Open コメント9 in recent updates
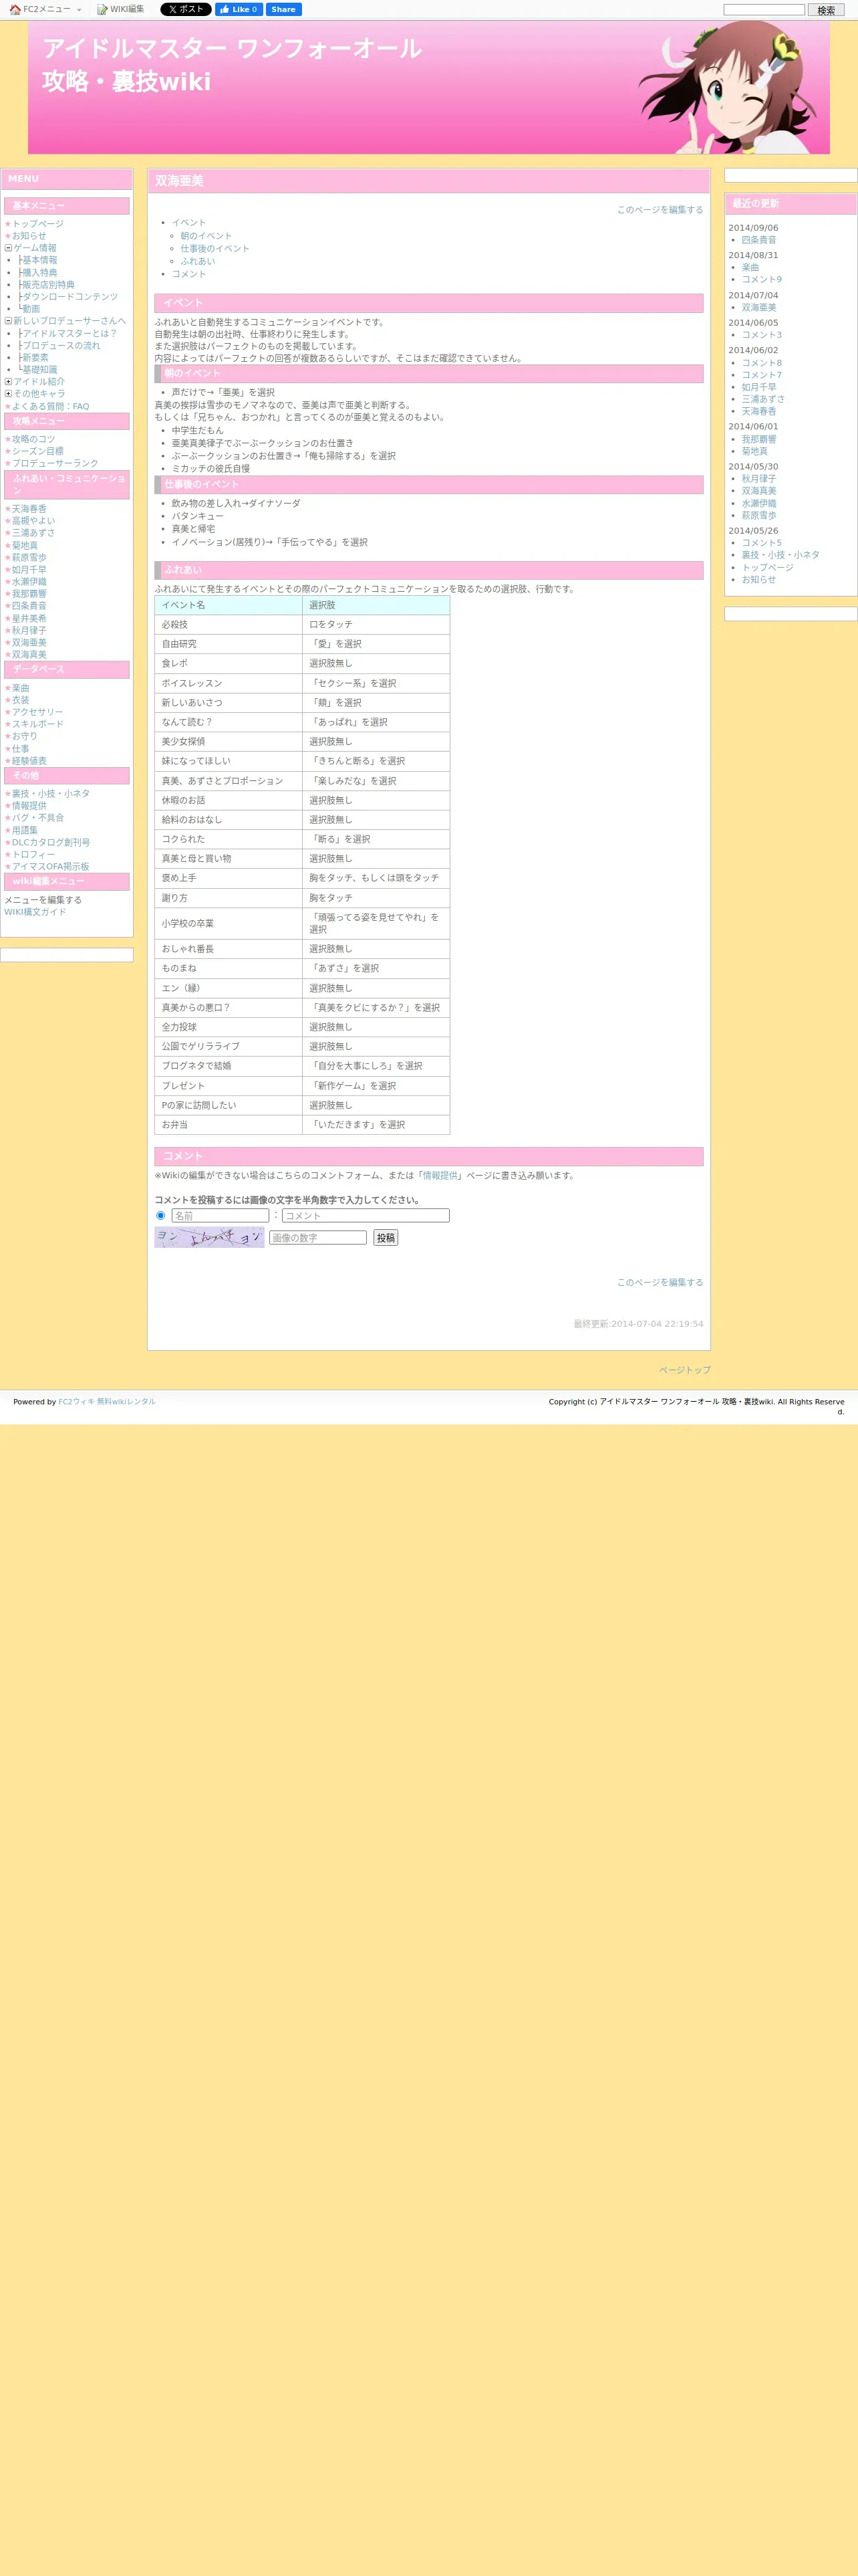The image size is (858, 2576). tap(762, 279)
